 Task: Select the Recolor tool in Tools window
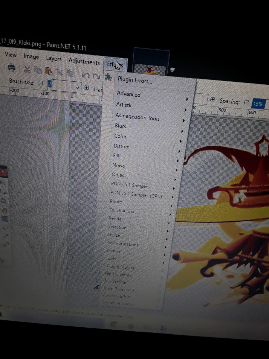[7, 245]
